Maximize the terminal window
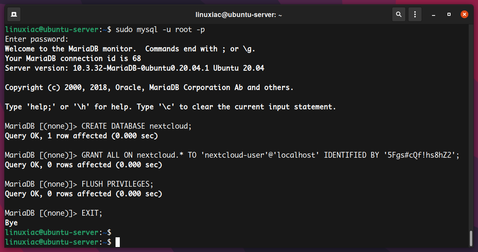This screenshot has height=252, width=478. coord(449,15)
